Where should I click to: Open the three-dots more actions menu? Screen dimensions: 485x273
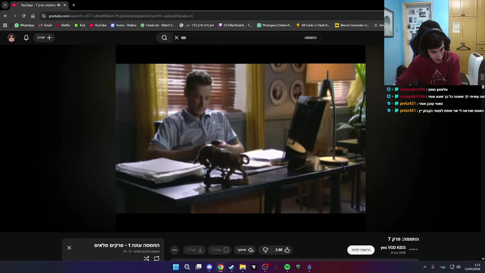(x=174, y=250)
